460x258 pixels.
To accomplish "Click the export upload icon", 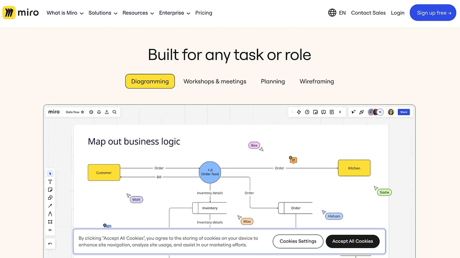I will pyautogui.click(x=107, y=112).
